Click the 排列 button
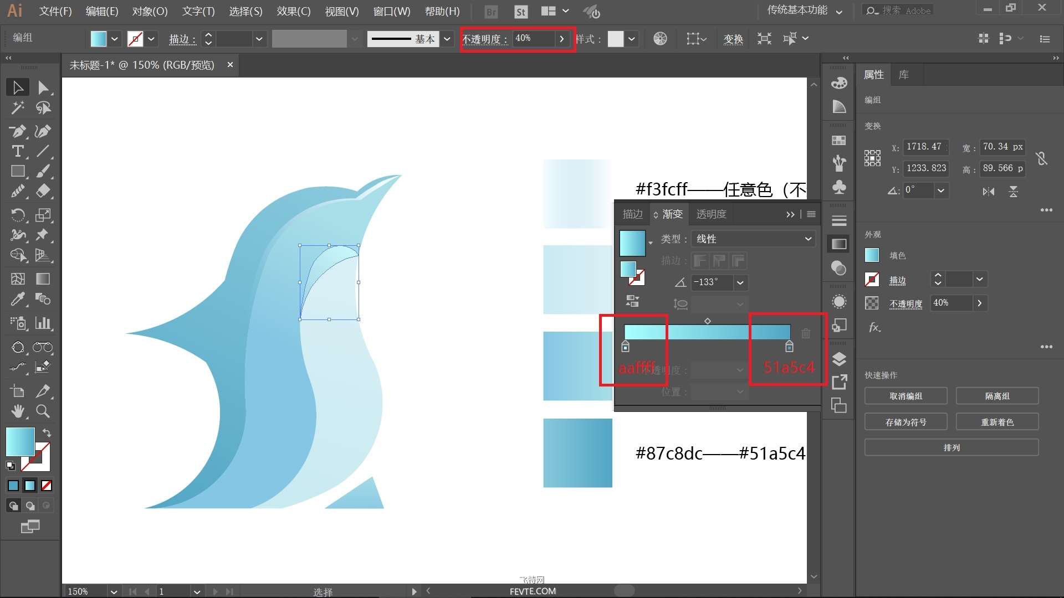This screenshot has height=598, width=1064. [952, 447]
